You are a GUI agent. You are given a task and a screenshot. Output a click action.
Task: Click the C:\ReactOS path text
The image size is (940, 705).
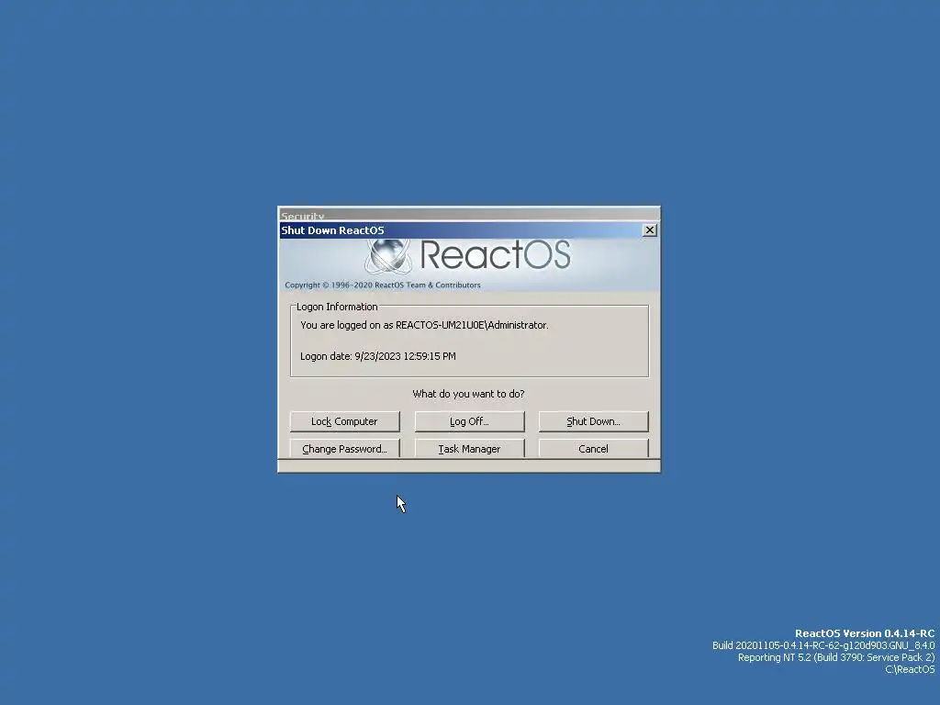(910, 669)
